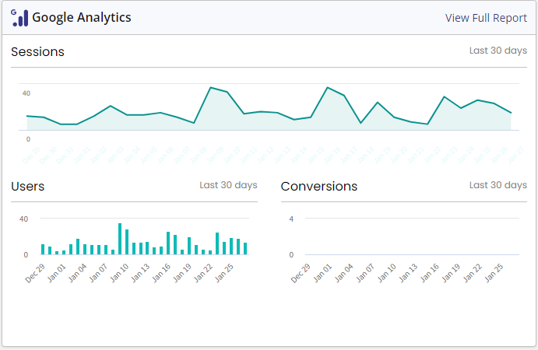Click the Jan 01 label under Conversions chart
The height and width of the screenshot is (350, 538).
coord(322,273)
